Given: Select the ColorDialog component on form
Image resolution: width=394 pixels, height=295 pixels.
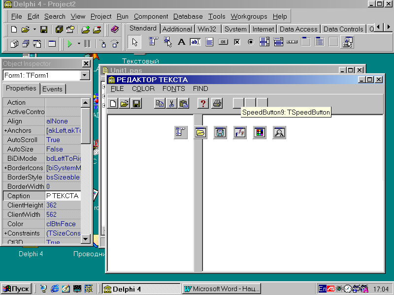Looking at the screenshot, I should coord(260,132).
